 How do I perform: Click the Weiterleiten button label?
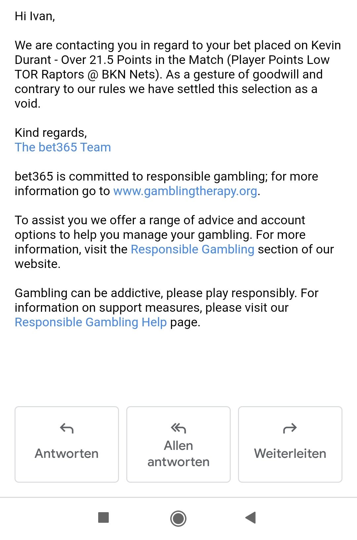point(290,453)
